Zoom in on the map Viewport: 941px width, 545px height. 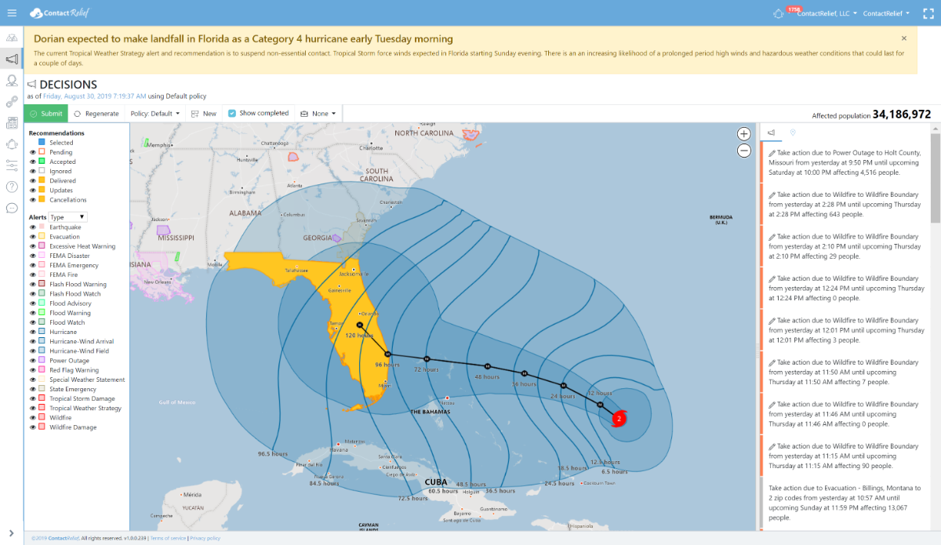(743, 134)
